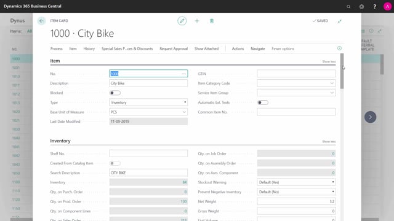The height and width of the screenshot is (221, 394).
Task: Collapse Inventory section with Show less
Action: tap(329, 142)
